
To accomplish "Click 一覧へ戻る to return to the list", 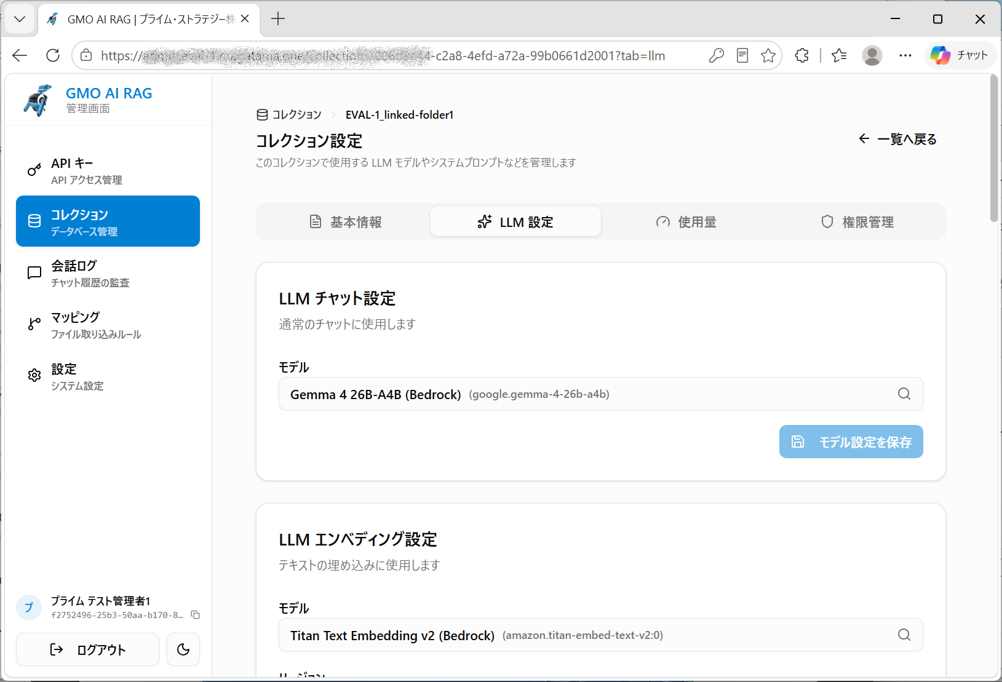I will [x=897, y=139].
